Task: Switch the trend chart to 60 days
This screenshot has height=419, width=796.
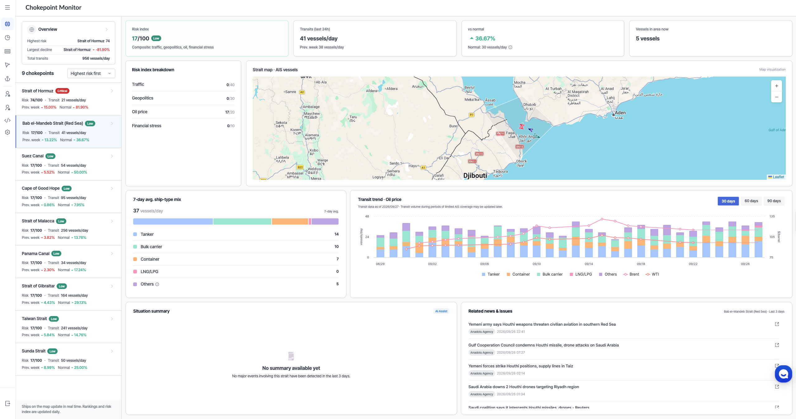Action: 751,201
